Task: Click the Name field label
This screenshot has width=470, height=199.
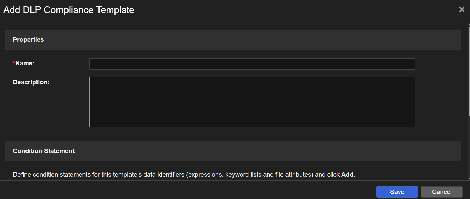Action: (25, 63)
